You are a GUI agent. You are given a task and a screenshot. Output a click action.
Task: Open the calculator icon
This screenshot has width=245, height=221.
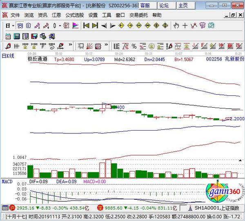coord(17,36)
